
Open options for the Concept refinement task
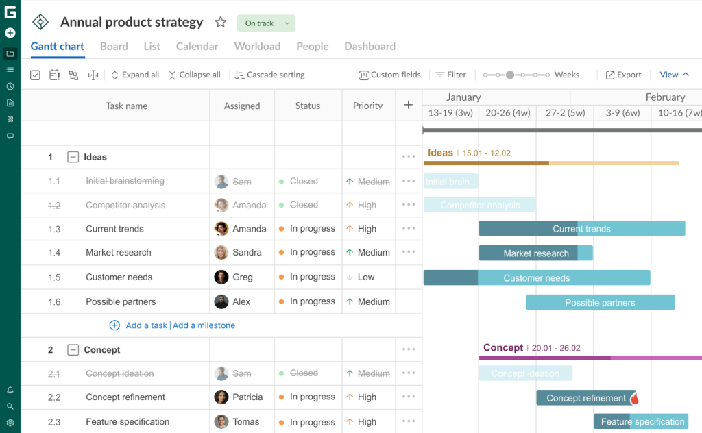click(x=408, y=397)
